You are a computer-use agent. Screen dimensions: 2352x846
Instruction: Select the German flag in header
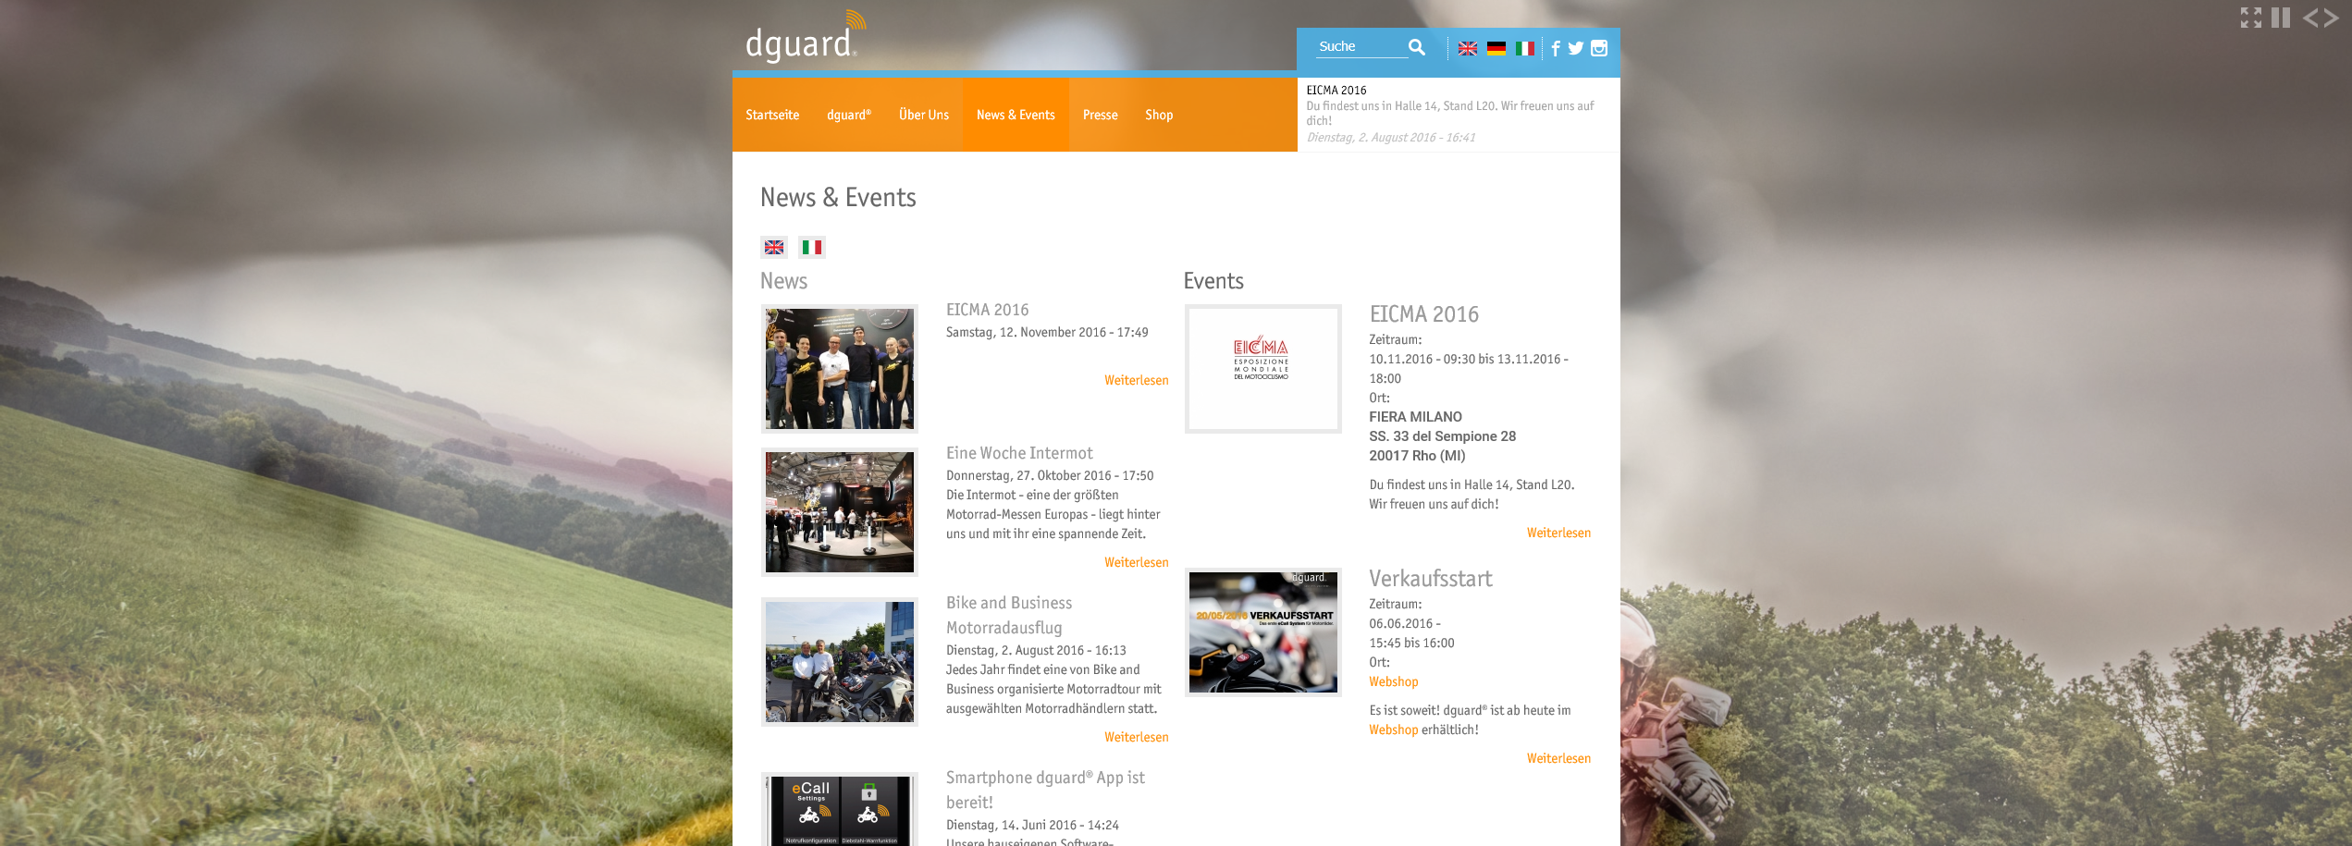(x=1496, y=49)
